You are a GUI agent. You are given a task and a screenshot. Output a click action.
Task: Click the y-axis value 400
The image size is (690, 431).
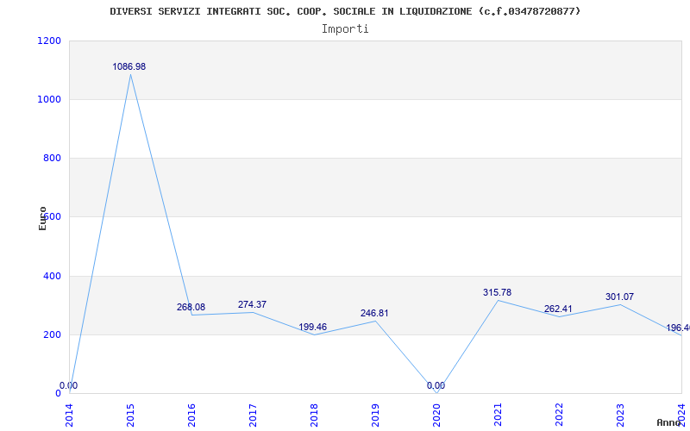pos(52,276)
